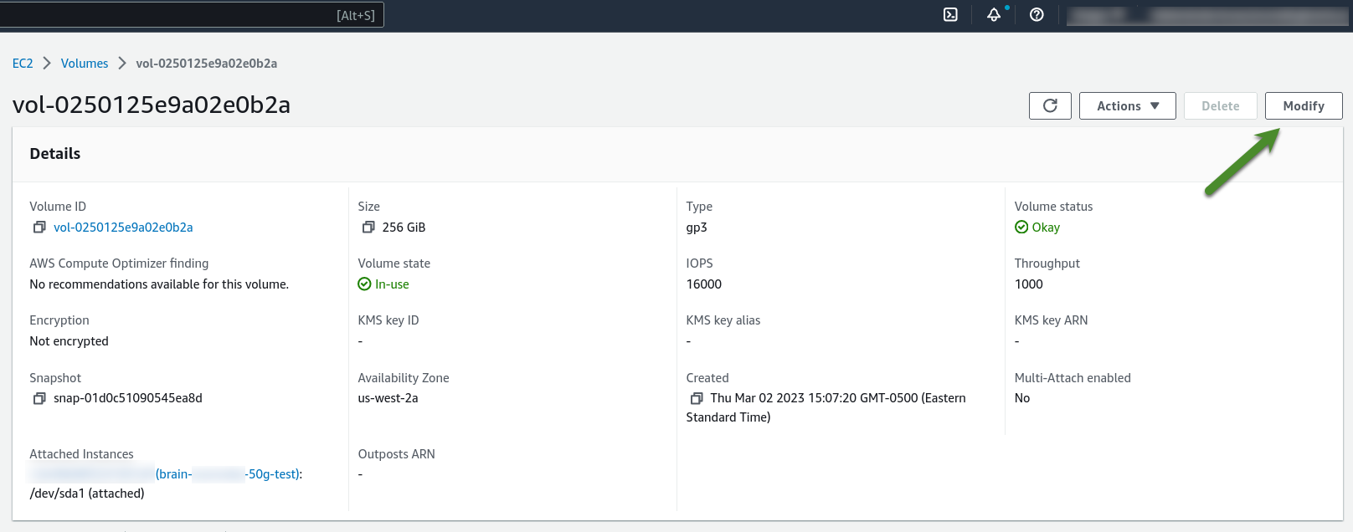Screen dimensions: 1353x532
Task: Copy the snapshot ID snap-01d0c51090545ea8d
Action: [x=39, y=398]
